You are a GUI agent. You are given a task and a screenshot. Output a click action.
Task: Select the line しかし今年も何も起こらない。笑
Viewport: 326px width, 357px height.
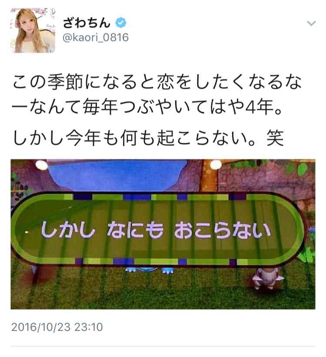148,138
